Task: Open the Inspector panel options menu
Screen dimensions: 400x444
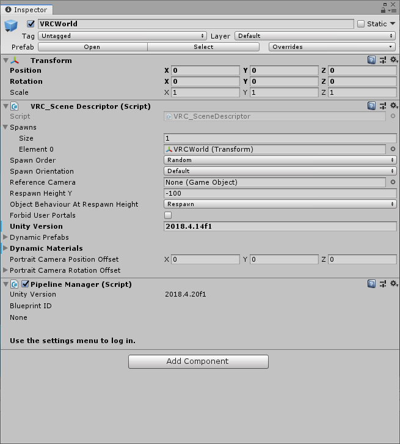Action: pyautogui.click(x=393, y=10)
